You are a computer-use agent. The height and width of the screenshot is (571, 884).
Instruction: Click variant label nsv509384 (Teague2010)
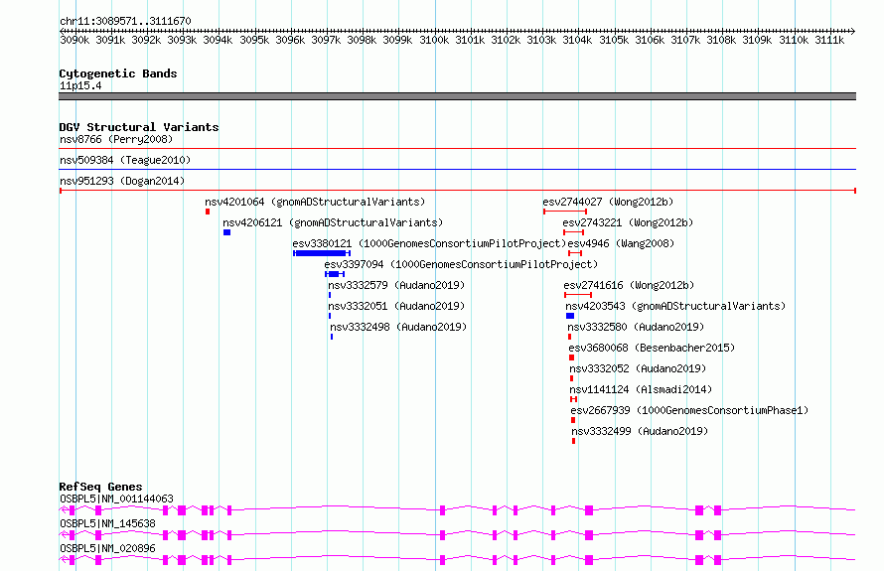tap(125, 160)
